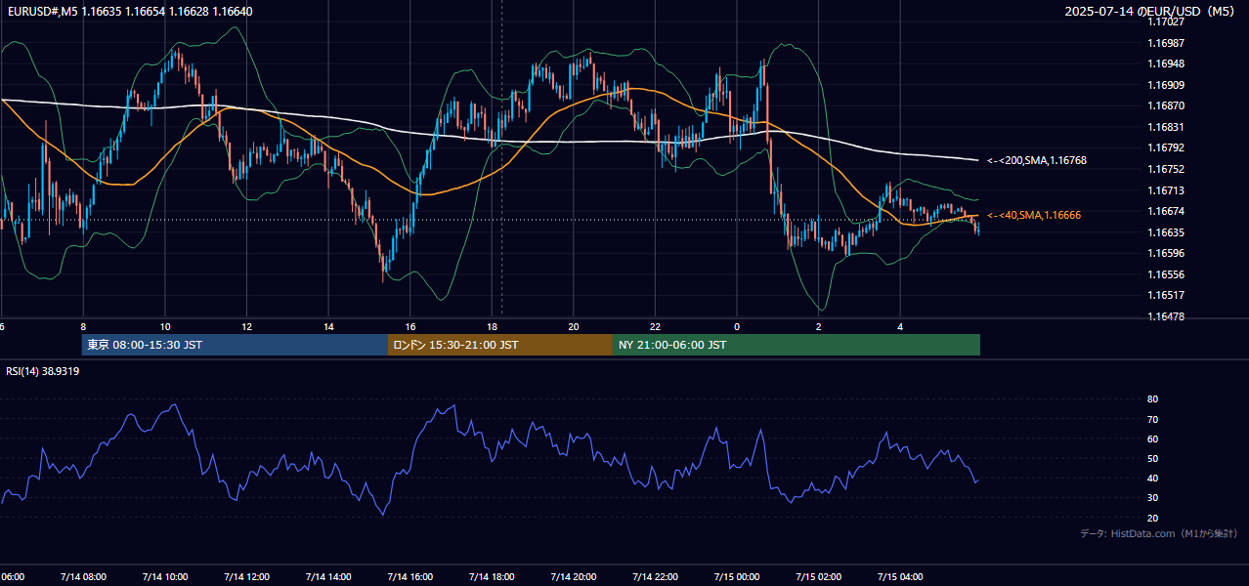Click hour label 22 under price chart
The image size is (1249, 586).
[x=655, y=327]
